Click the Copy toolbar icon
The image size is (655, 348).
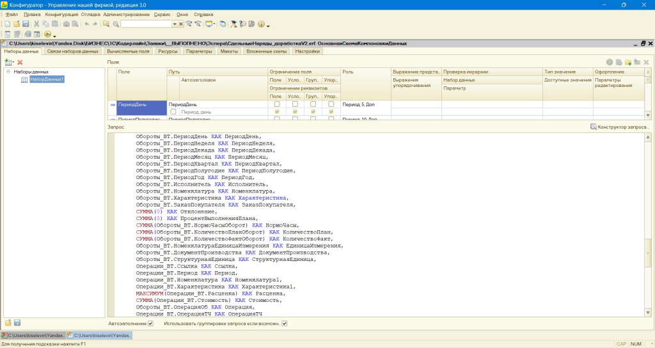pos(45,24)
